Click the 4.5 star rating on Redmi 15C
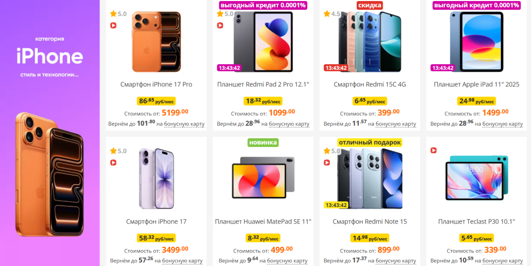 coord(332,14)
